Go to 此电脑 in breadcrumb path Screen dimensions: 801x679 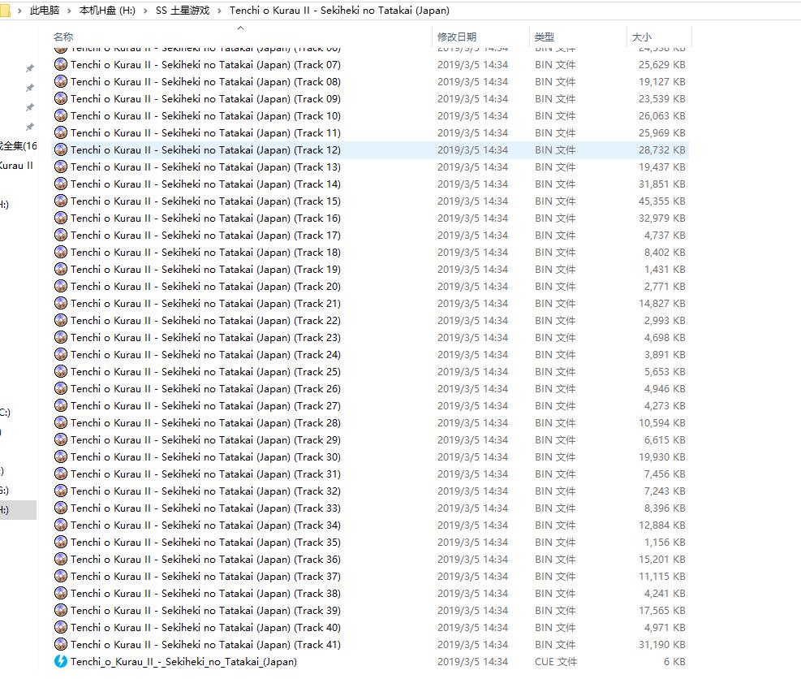tap(45, 11)
